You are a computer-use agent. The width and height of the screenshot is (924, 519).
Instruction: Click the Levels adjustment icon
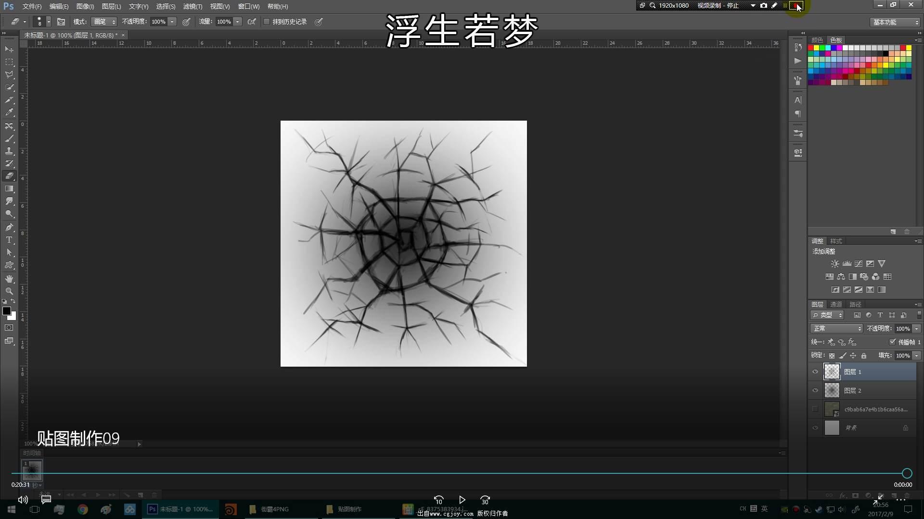[x=847, y=264]
